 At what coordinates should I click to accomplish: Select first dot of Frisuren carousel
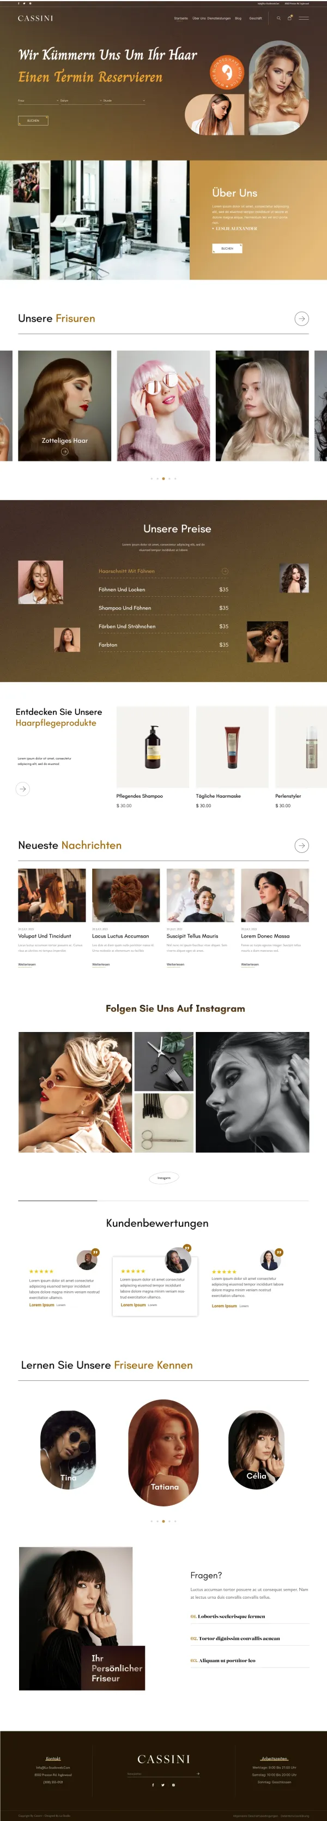coord(151,478)
